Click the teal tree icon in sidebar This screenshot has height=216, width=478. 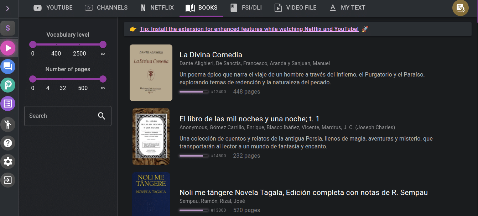pos(8,85)
